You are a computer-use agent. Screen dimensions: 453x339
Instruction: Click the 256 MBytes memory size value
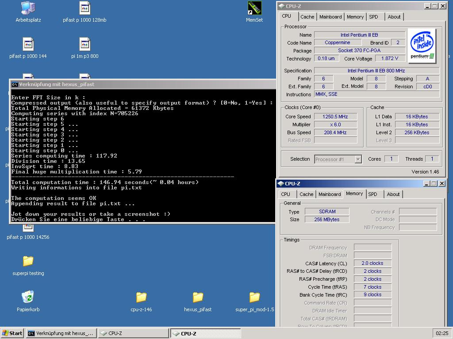(x=327, y=219)
